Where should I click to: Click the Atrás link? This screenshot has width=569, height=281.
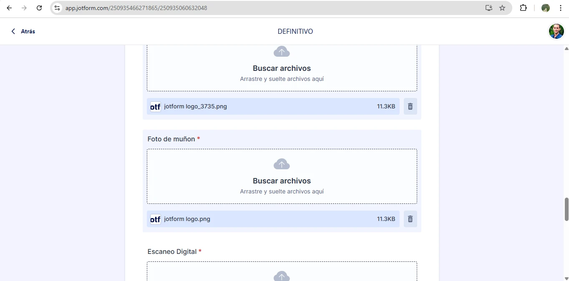[23, 31]
